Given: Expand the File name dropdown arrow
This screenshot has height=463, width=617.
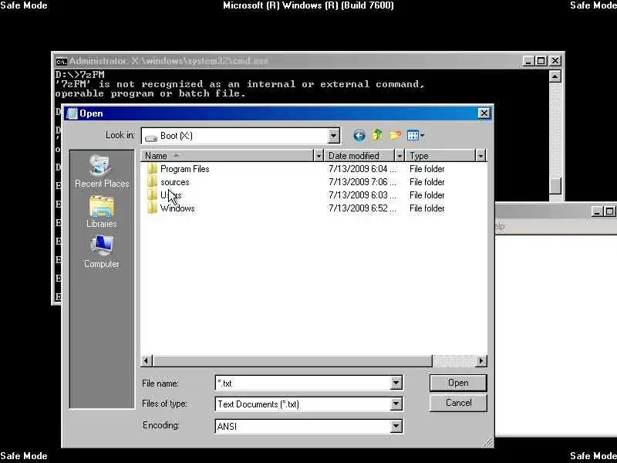Looking at the screenshot, I should coord(396,383).
